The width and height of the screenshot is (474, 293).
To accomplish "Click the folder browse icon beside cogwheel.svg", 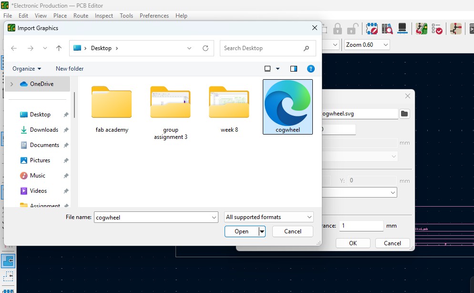I will click(x=404, y=114).
